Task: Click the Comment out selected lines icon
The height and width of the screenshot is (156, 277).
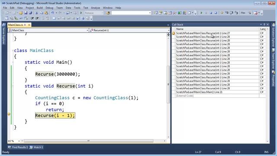Action: click(x=43, y=18)
